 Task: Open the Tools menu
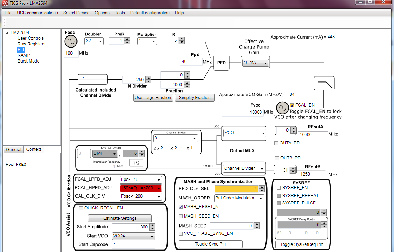[120, 13]
